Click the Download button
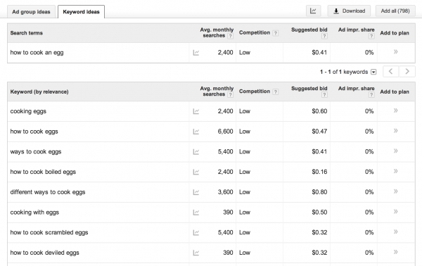Viewport: 422px width, 266px height. tap(349, 11)
